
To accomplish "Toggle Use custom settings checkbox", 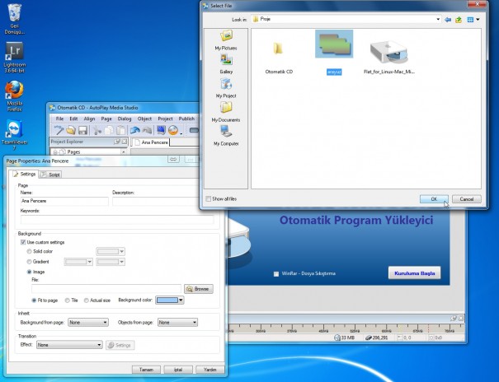I will click(23, 242).
